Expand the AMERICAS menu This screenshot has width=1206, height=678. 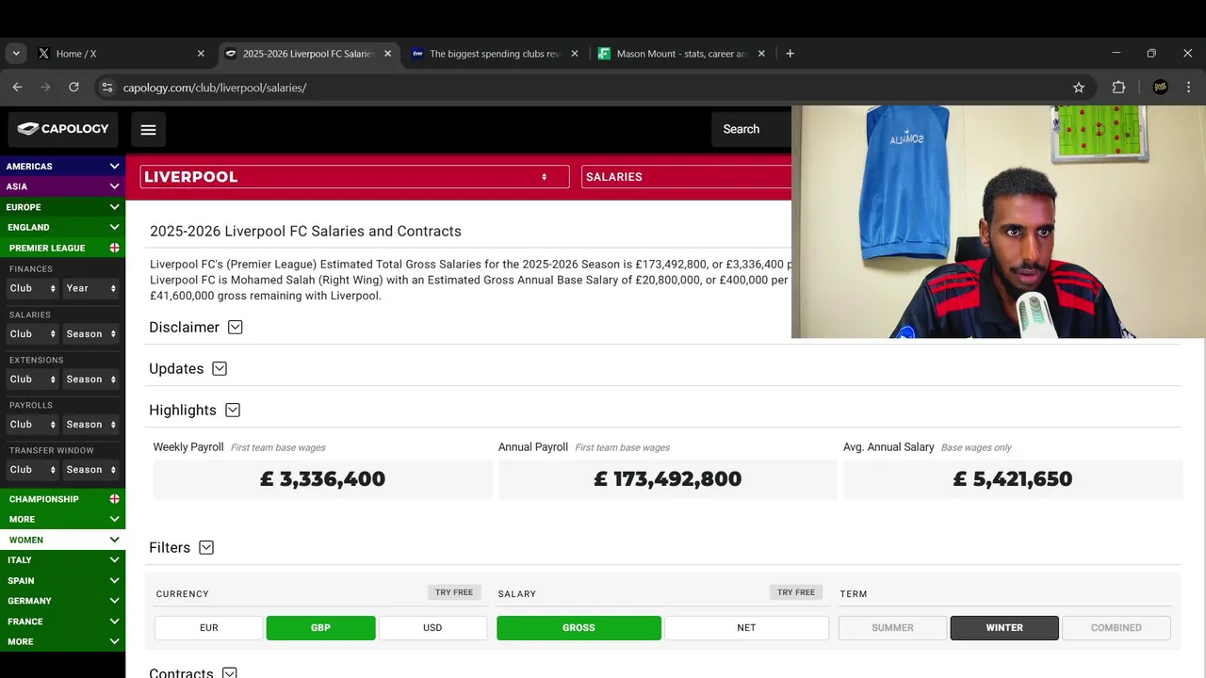[x=62, y=166]
